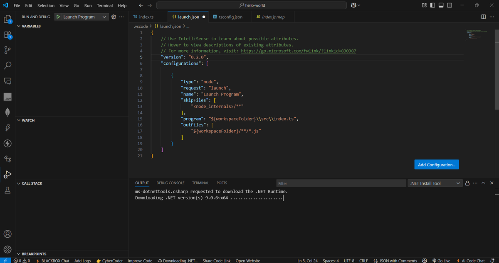The height and width of the screenshot is (263, 499).
Task: Click Add Configuration... button
Action: [x=436, y=165]
